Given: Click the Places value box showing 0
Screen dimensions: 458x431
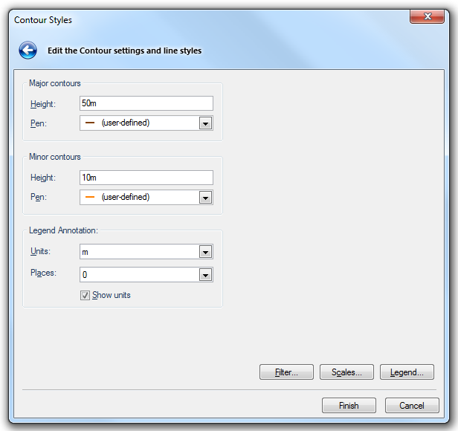Looking at the screenshot, I should point(138,275).
